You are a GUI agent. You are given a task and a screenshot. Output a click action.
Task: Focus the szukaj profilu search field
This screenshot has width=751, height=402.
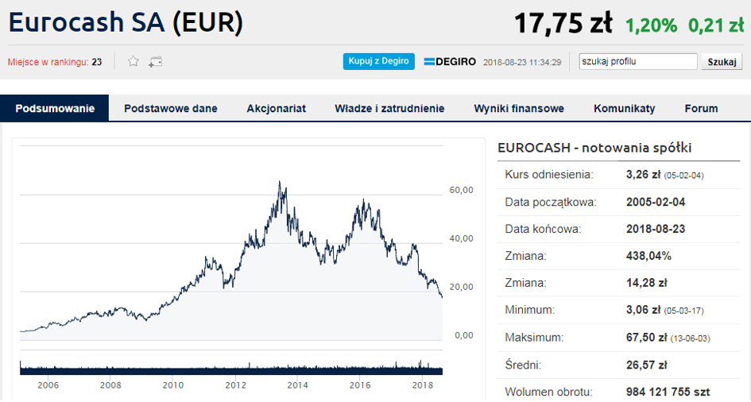[637, 61]
